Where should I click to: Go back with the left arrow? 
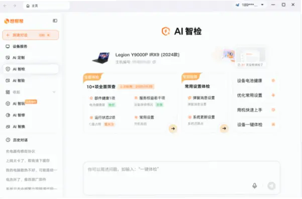tap(5, 6)
